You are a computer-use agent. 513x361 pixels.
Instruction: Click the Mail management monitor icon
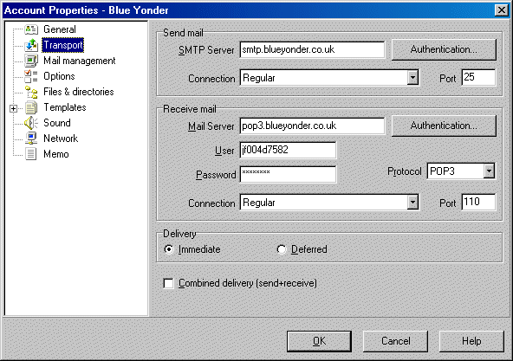click(x=31, y=61)
